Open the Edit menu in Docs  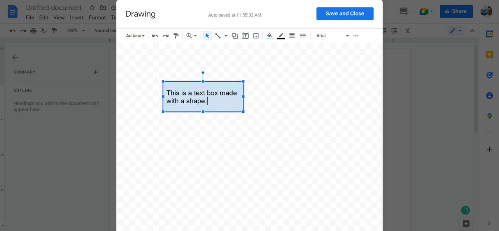[x=44, y=17]
